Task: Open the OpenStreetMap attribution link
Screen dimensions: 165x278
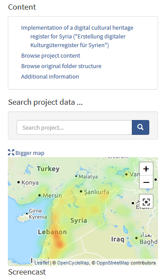Action: (x=113, y=263)
